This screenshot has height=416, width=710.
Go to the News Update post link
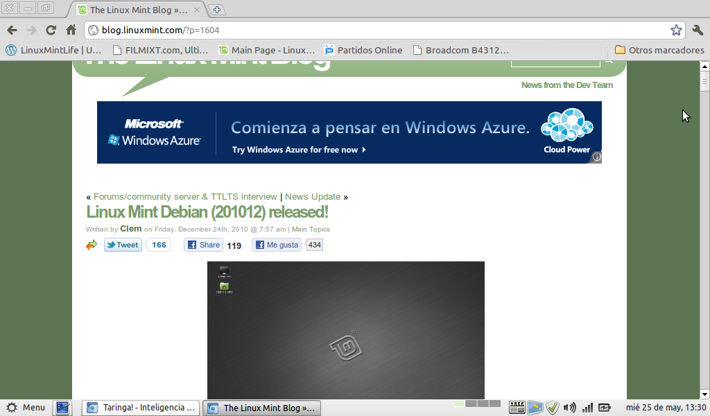pos(313,197)
